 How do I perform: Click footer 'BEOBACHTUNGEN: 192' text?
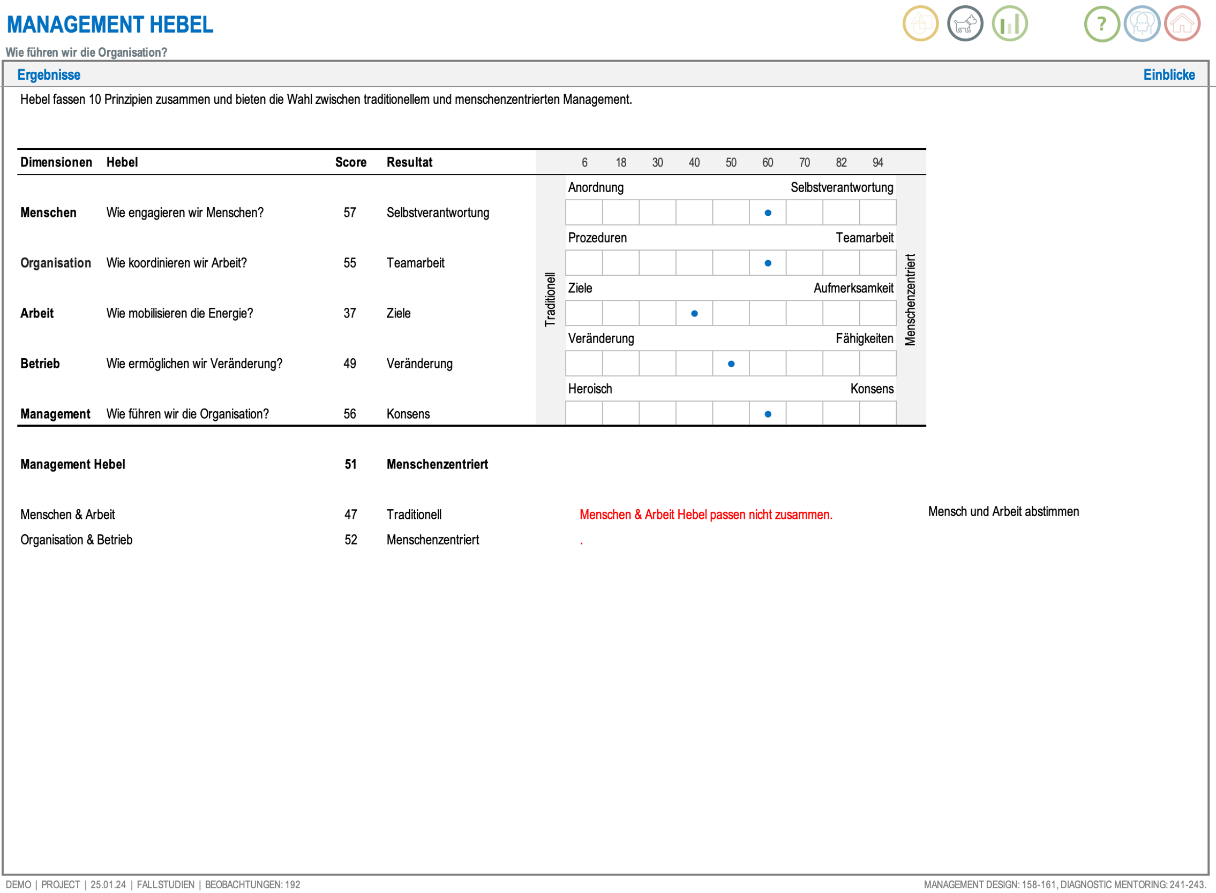252,885
